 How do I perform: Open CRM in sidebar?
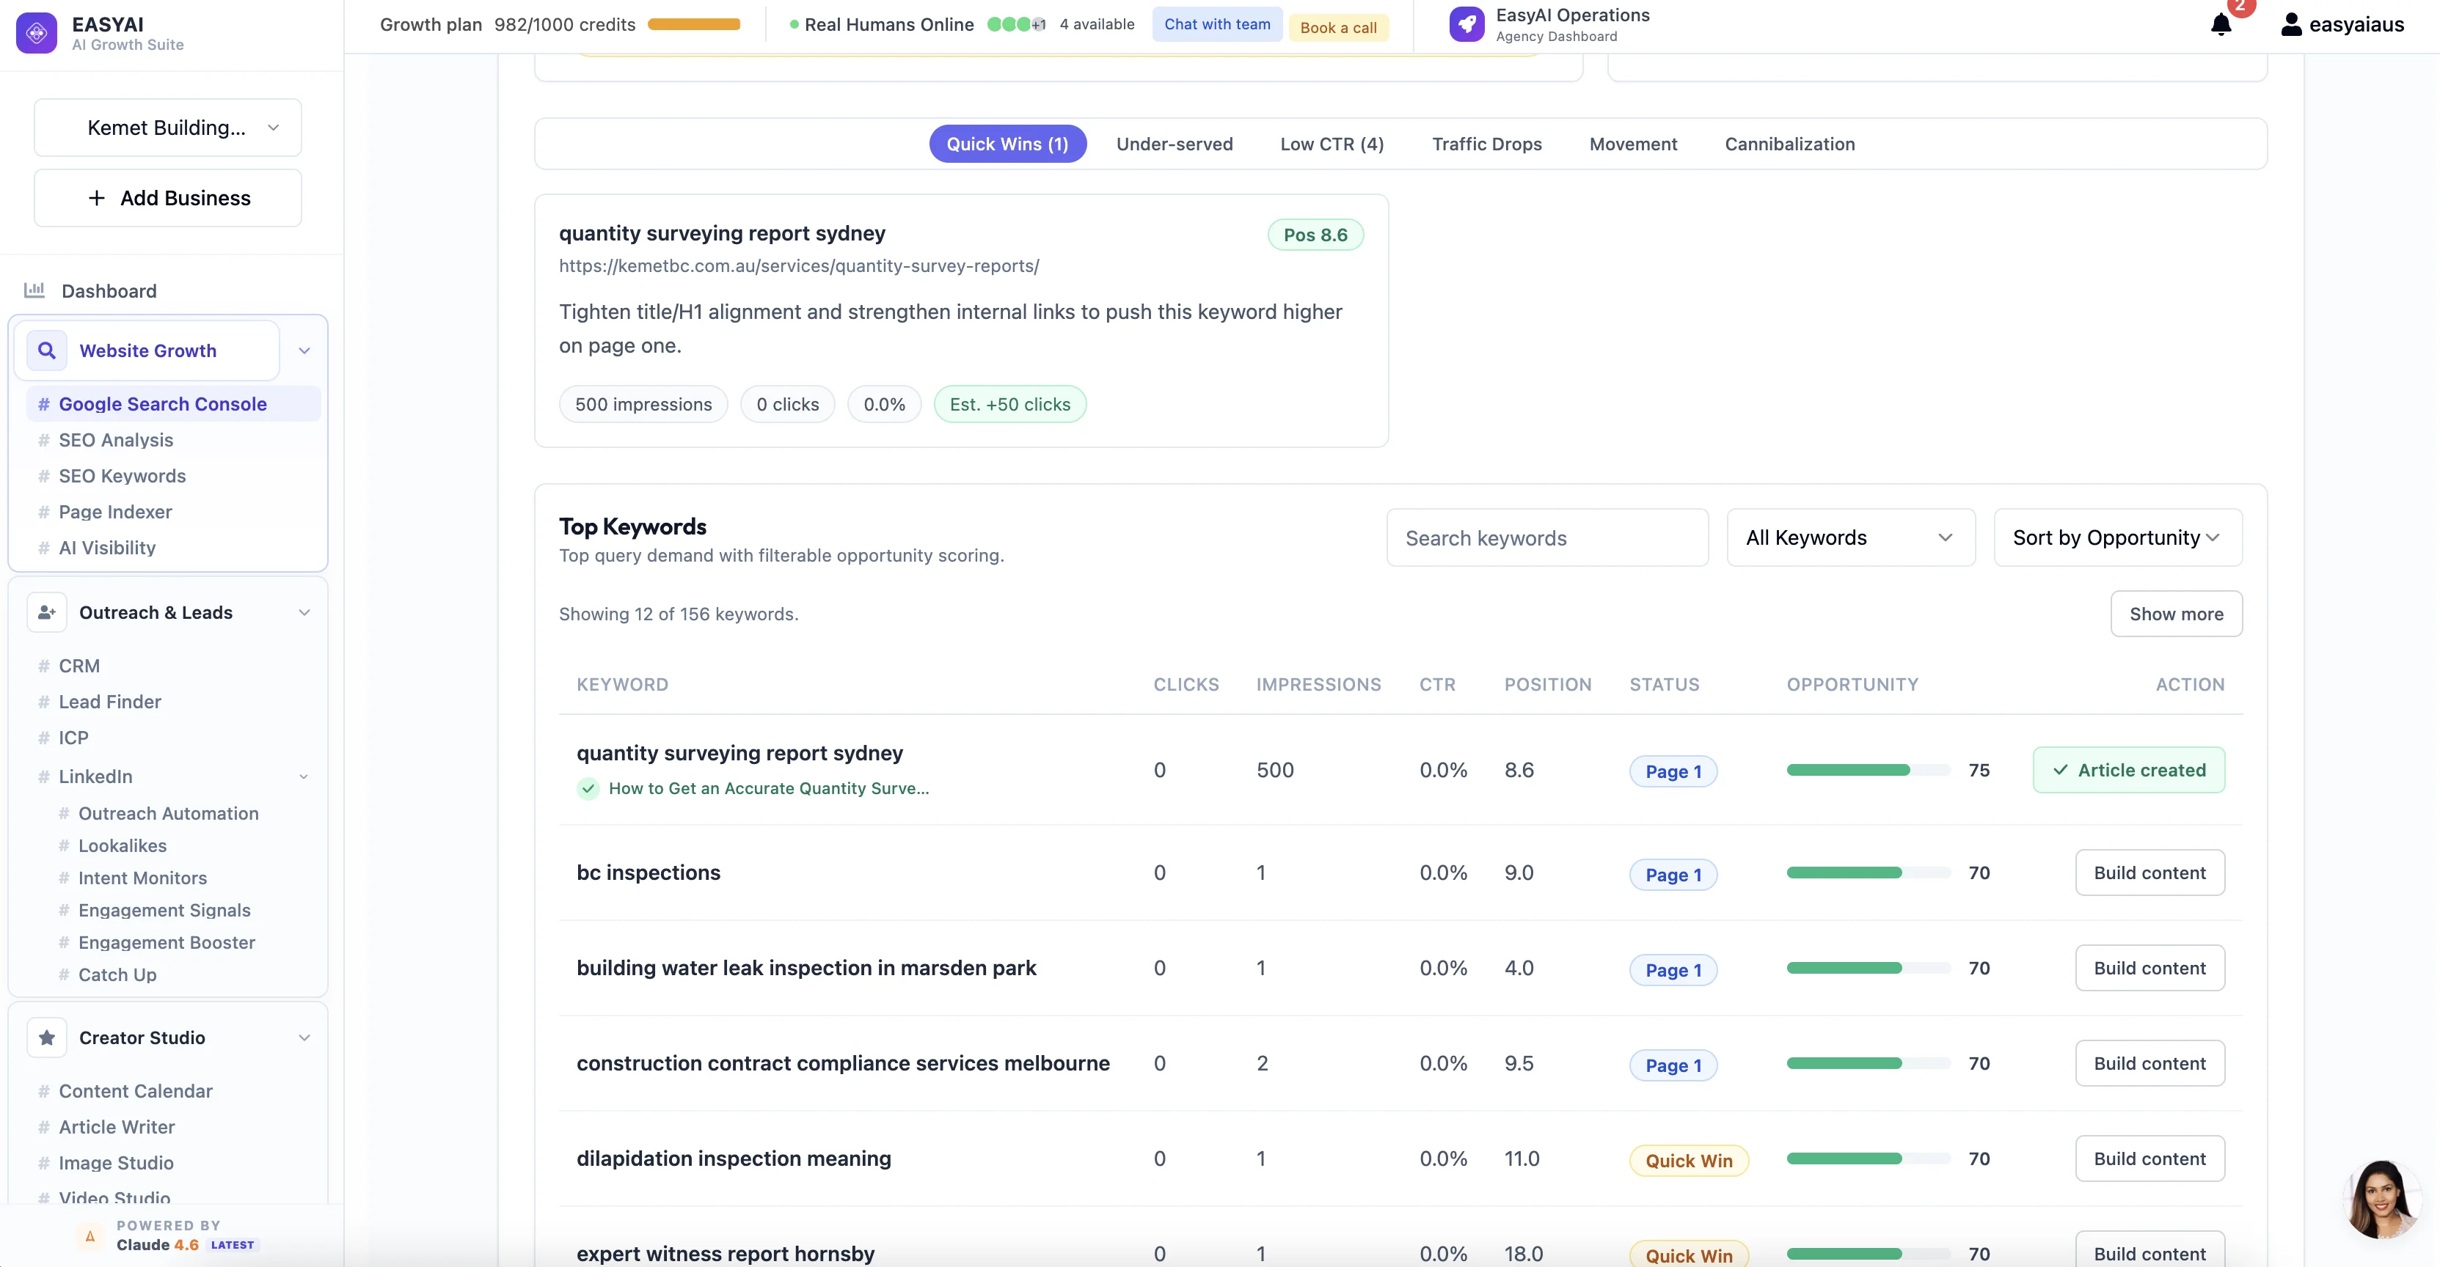(x=78, y=666)
